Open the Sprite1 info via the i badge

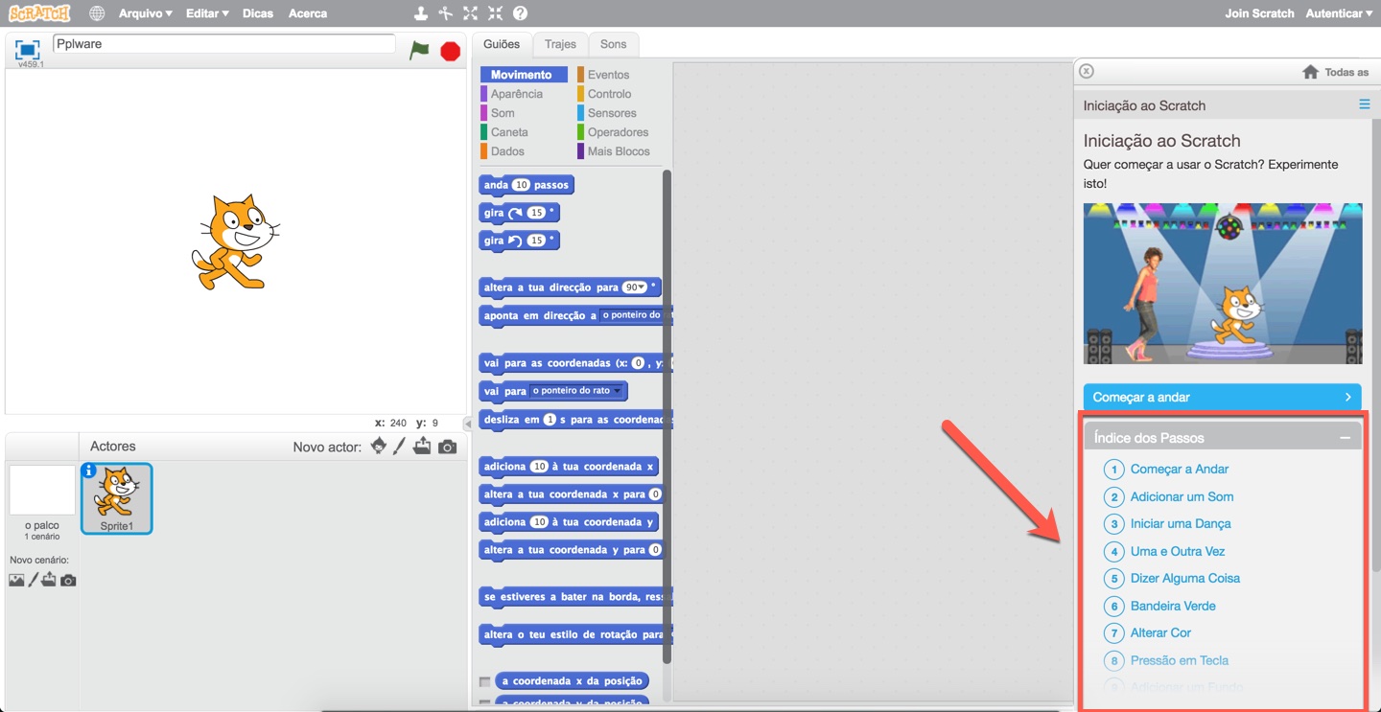pyautogui.click(x=89, y=470)
